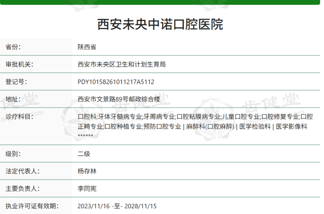
Task: Click the 医学影像科 text
Action: pos(292,127)
